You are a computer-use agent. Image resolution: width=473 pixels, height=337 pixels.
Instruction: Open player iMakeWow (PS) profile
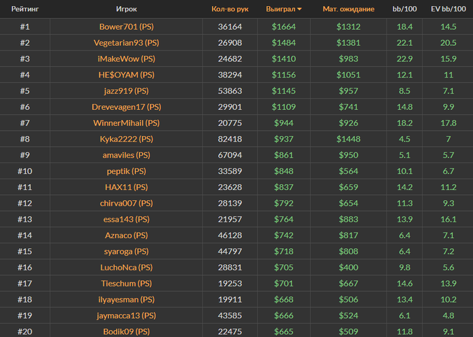coord(126,59)
